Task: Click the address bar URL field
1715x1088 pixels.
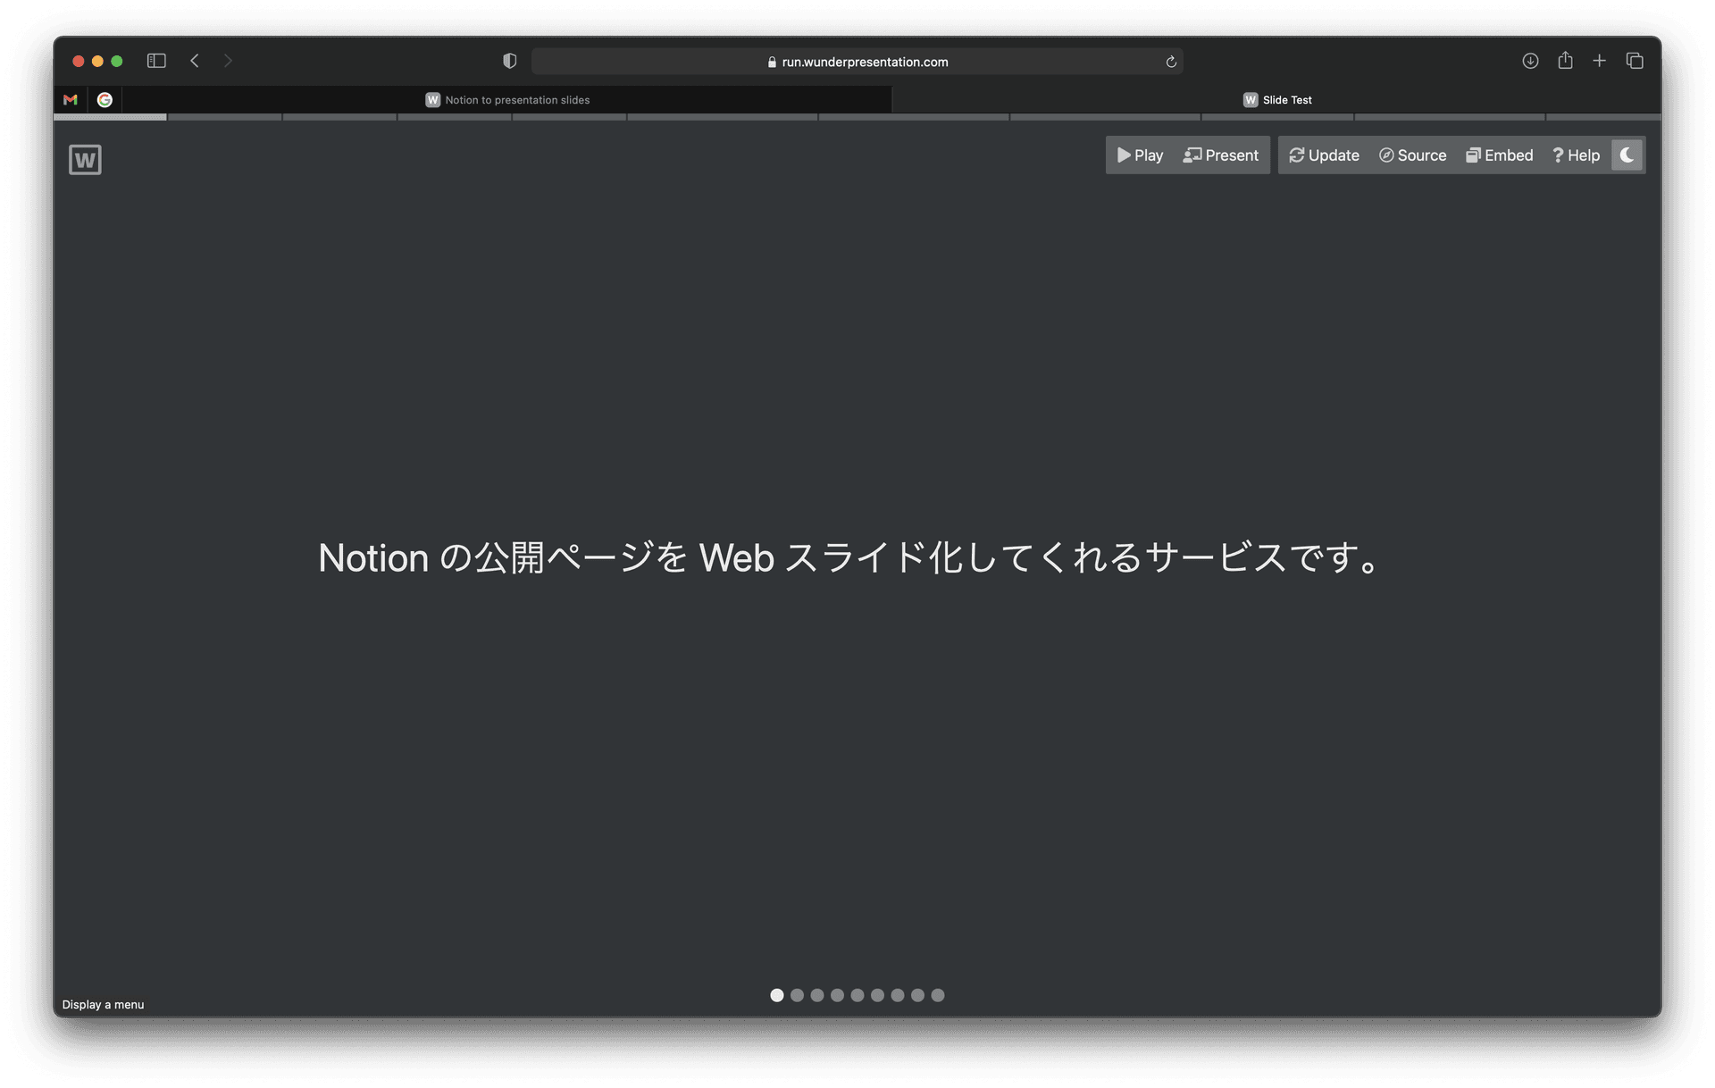Action: click(x=857, y=62)
